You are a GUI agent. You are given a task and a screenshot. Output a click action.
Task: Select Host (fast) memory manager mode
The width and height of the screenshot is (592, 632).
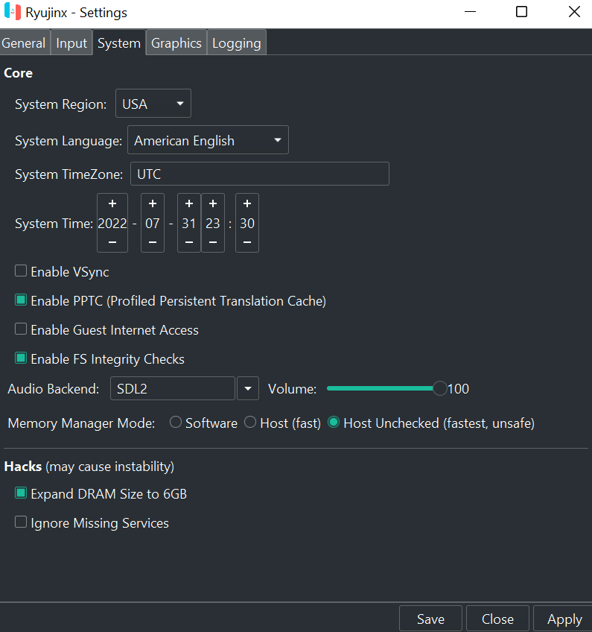pos(250,423)
